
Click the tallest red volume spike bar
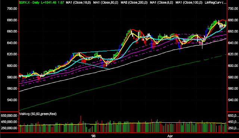tap(81, 124)
